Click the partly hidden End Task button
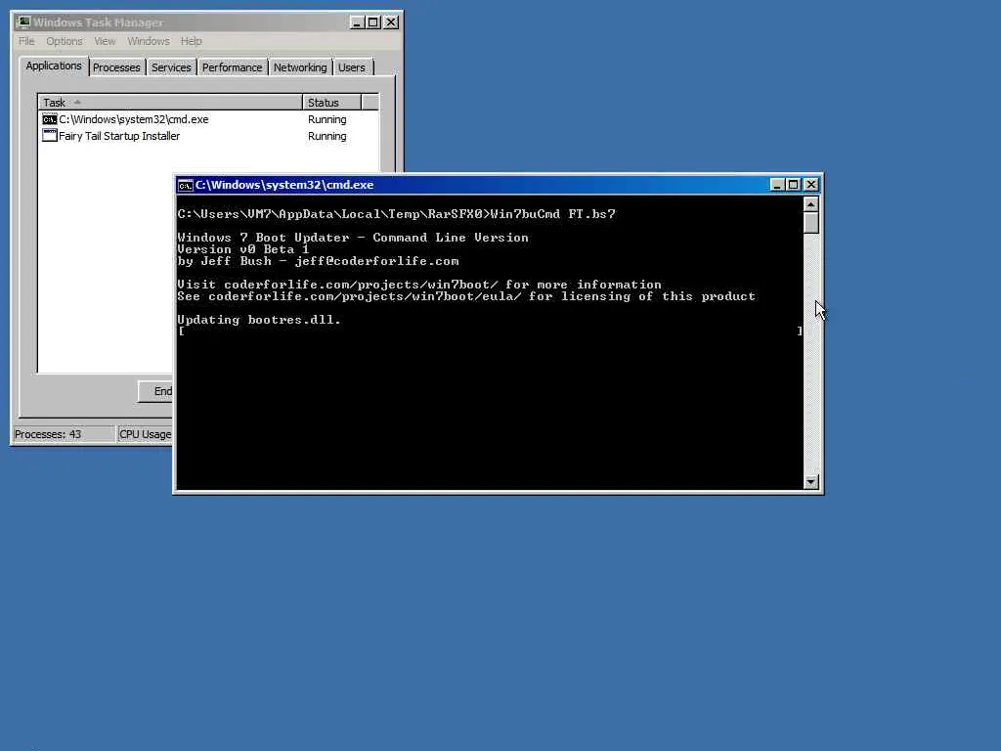The image size is (1001, 751). [155, 391]
